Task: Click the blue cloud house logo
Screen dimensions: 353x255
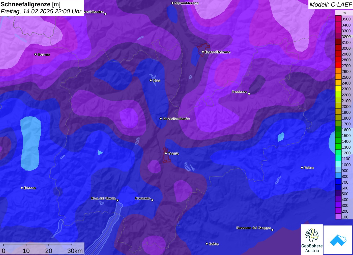Action: 338,240
